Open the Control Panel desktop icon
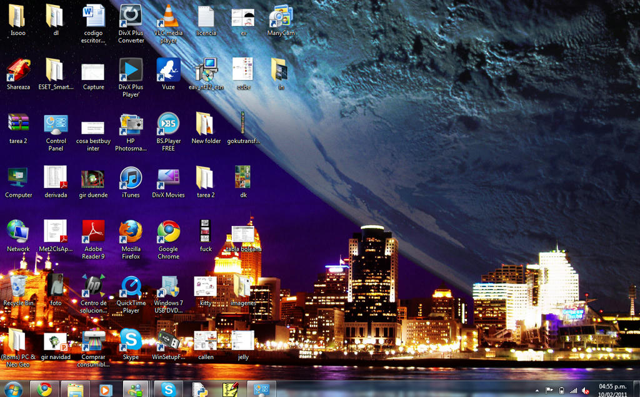The image size is (640, 397). pos(56,124)
